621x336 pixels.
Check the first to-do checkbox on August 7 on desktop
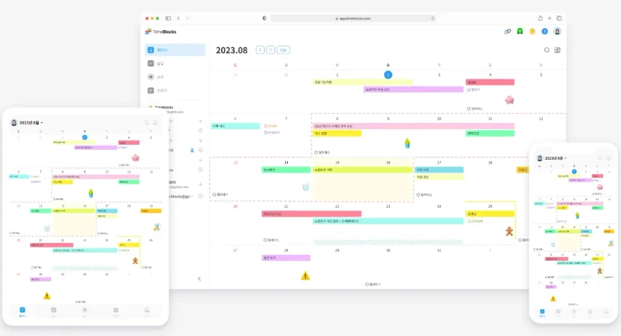265,126
